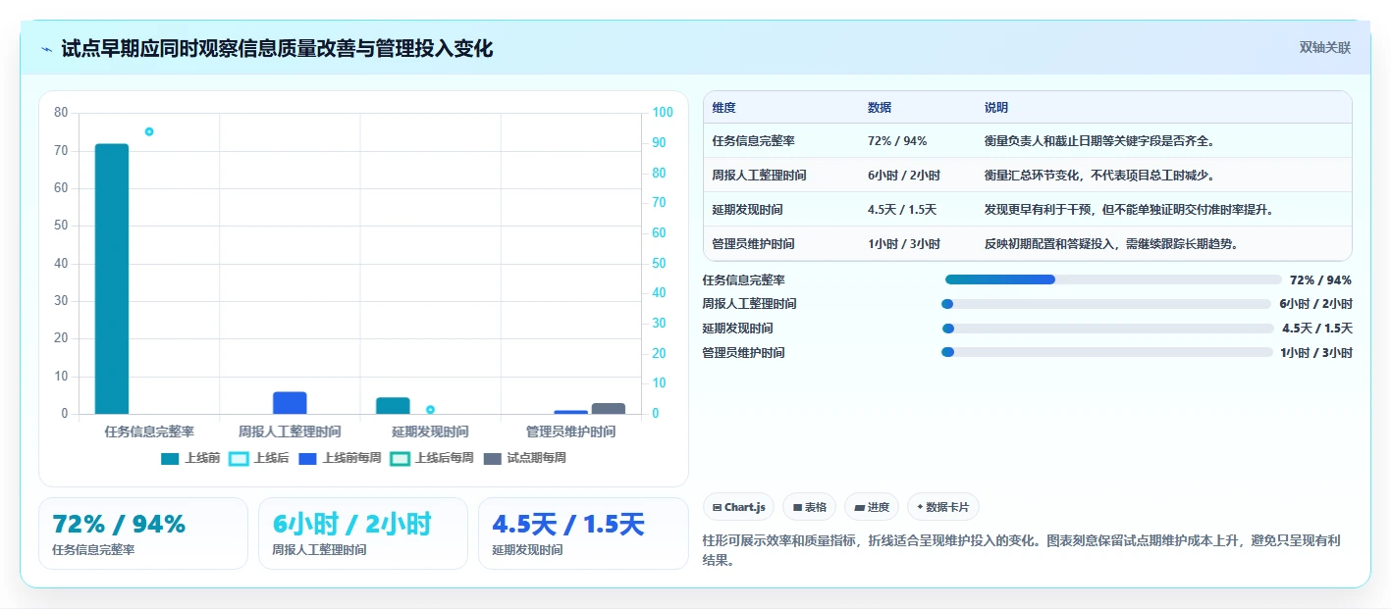Click progress row label 管理员维护时间
Screen dimensions: 1391x609
(743, 353)
